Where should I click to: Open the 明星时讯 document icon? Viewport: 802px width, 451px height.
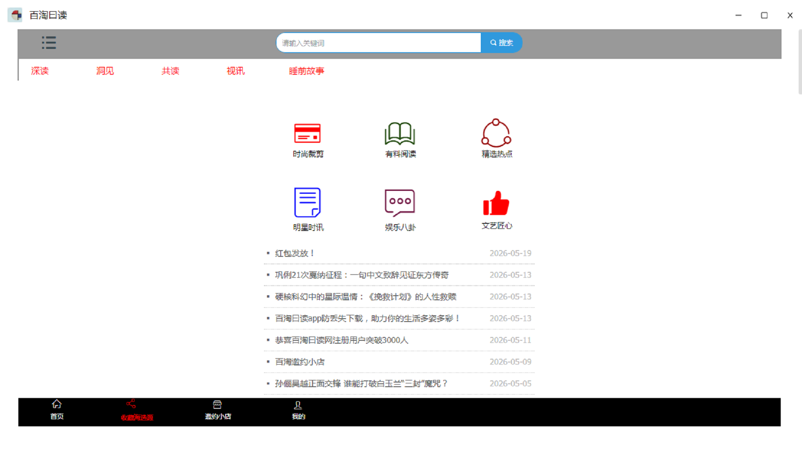point(307,203)
